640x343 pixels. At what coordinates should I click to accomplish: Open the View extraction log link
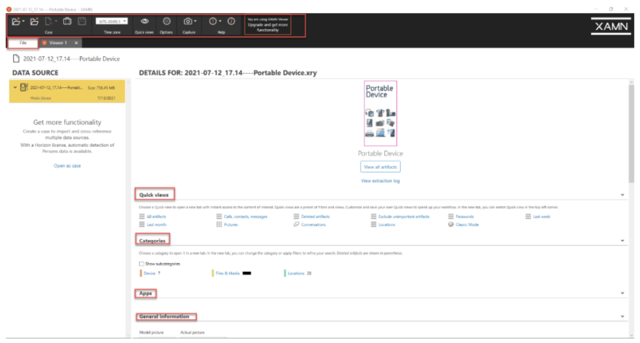pos(380,181)
